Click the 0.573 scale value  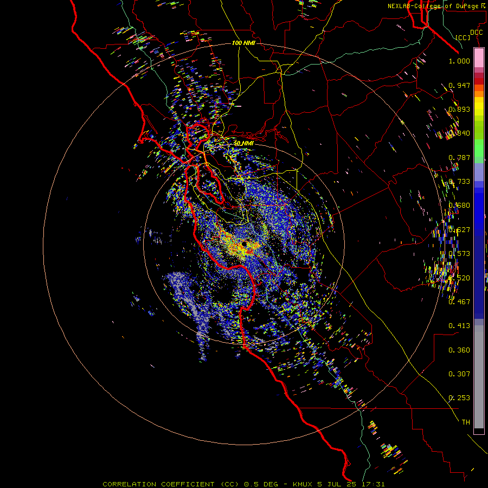pyautogui.click(x=459, y=254)
